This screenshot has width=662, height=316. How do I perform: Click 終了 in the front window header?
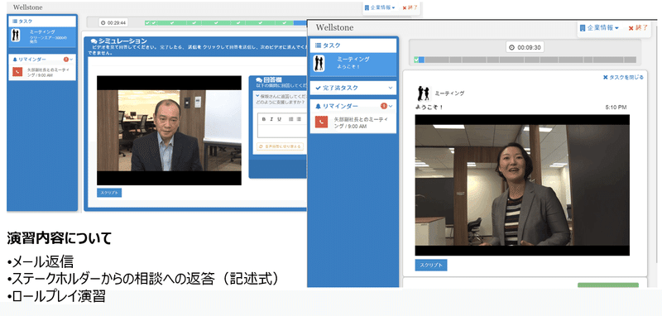click(x=638, y=28)
